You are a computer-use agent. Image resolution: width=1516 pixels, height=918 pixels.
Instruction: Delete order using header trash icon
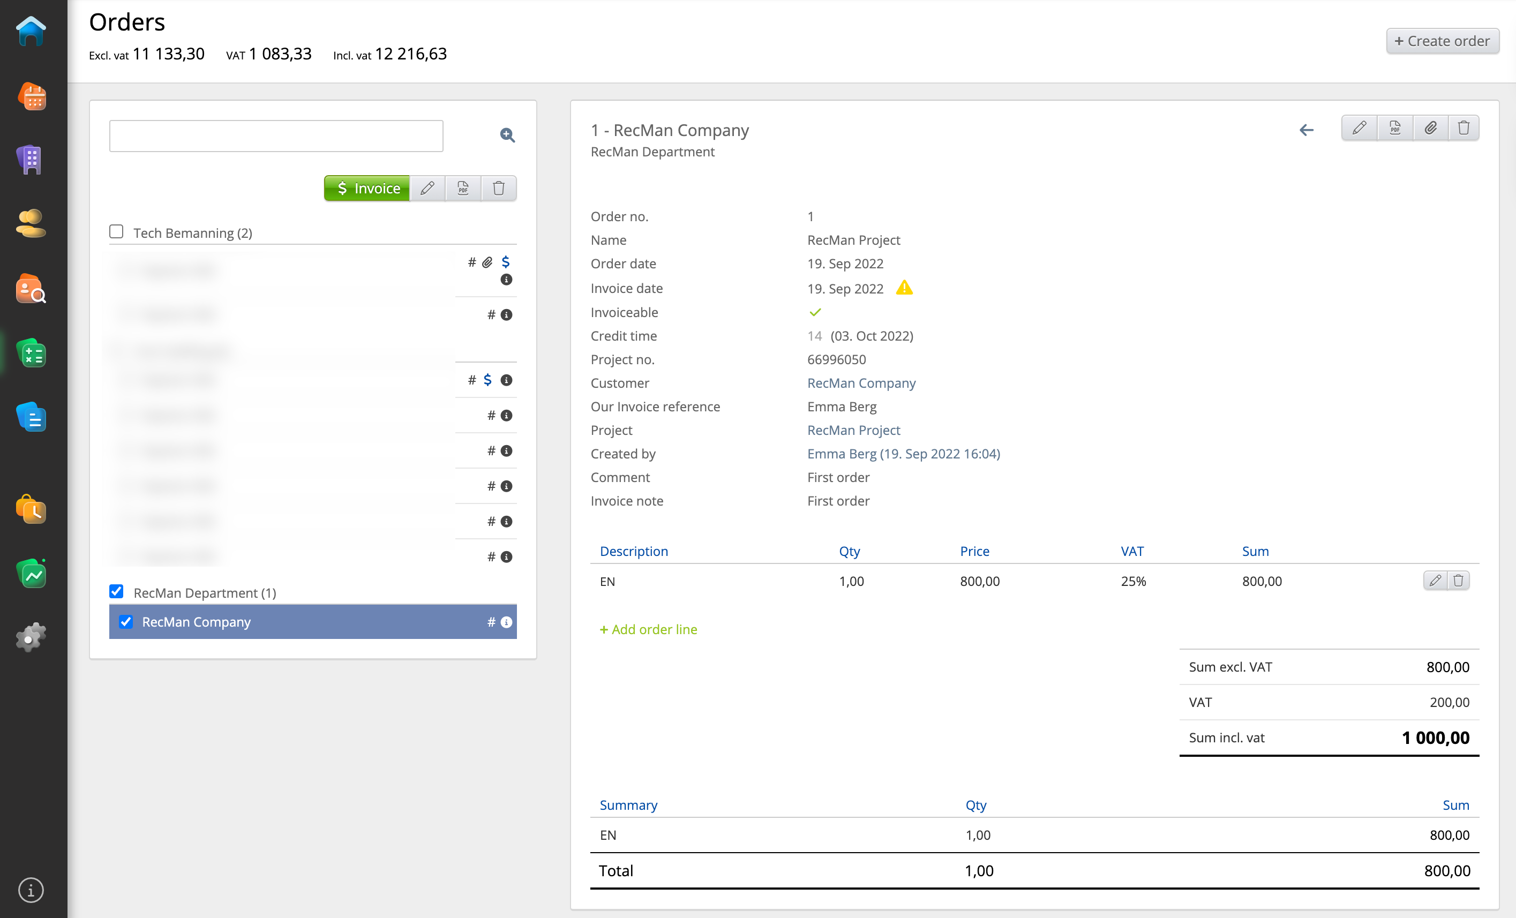point(1464,128)
